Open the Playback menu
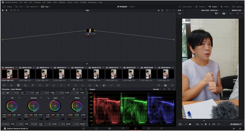 point(62,2)
